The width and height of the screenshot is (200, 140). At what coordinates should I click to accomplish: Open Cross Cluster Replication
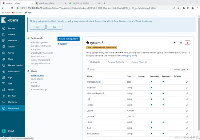(42, 53)
